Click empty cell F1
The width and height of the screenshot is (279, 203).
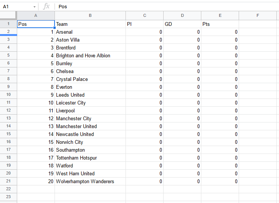(258, 24)
